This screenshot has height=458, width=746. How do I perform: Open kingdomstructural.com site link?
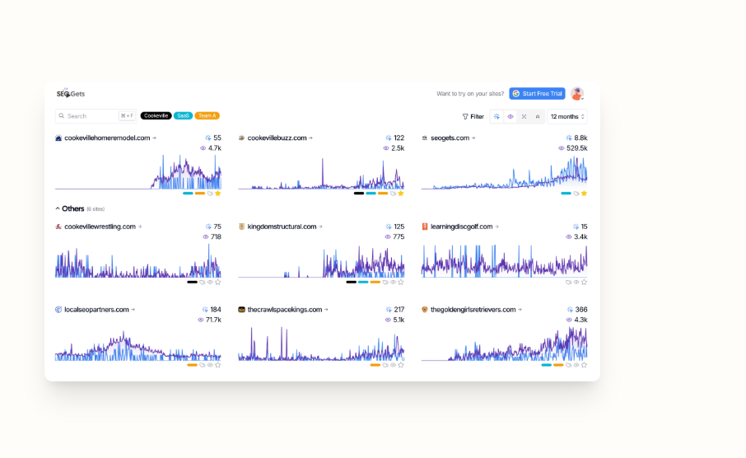tap(282, 227)
